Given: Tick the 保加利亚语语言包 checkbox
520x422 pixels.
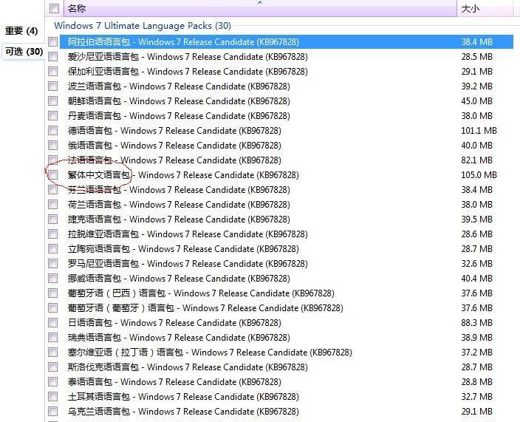Looking at the screenshot, I should point(52,72).
